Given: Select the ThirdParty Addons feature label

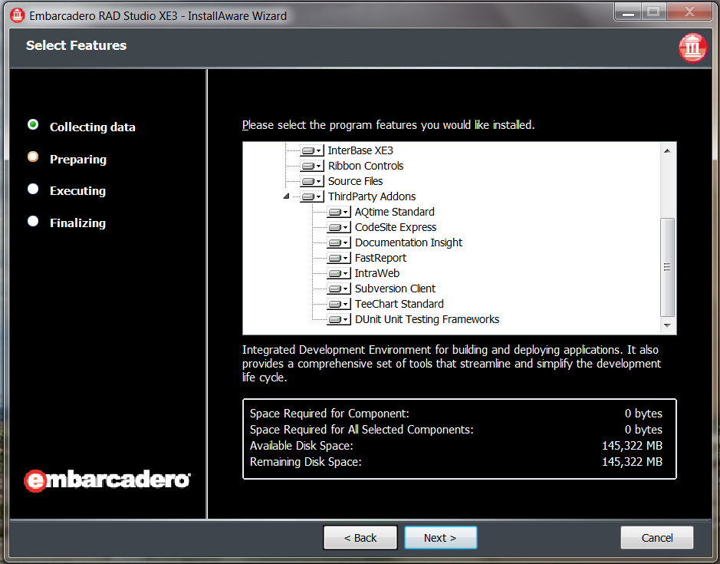Looking at the screenshot, I should pos(371,196).
